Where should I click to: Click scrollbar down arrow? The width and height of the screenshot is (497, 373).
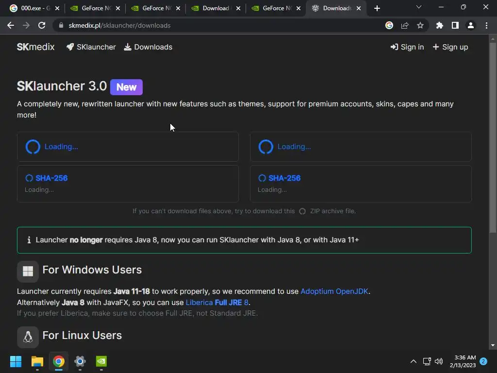493,345
